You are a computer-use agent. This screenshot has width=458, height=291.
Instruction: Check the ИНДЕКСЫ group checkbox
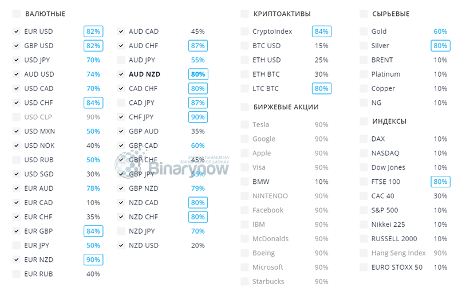[364, 121]
